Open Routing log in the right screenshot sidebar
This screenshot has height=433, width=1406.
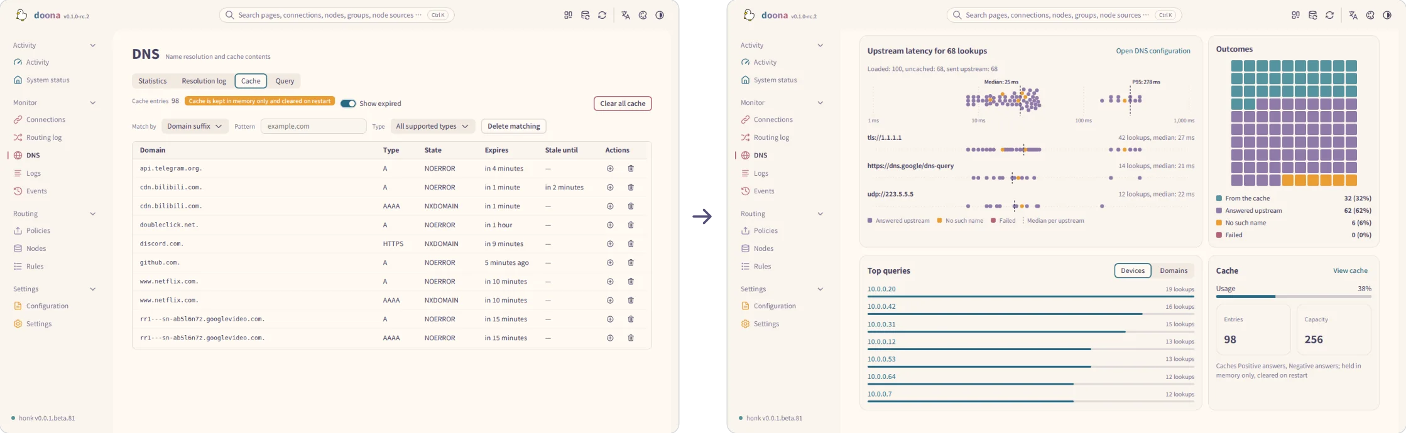click(771, 137)
